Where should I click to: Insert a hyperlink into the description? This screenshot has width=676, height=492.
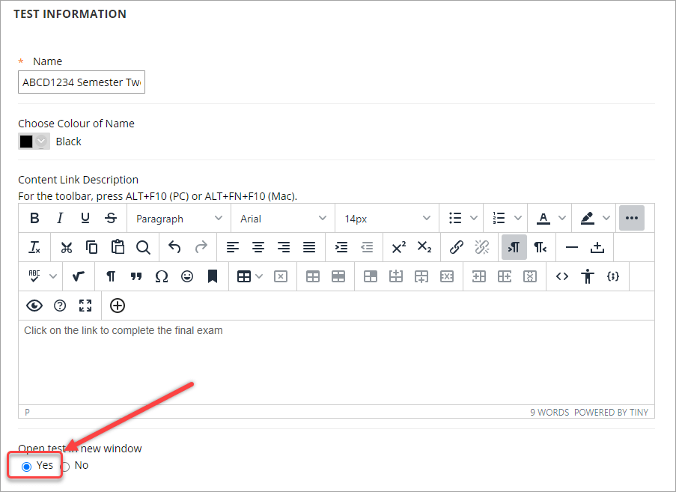click(457, 247)
